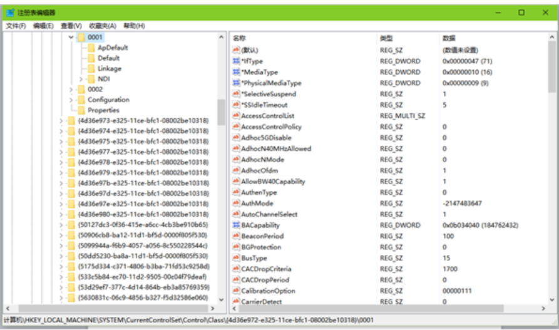
Task: Expand the 0002 key node
Action: [x=71, y=90]
